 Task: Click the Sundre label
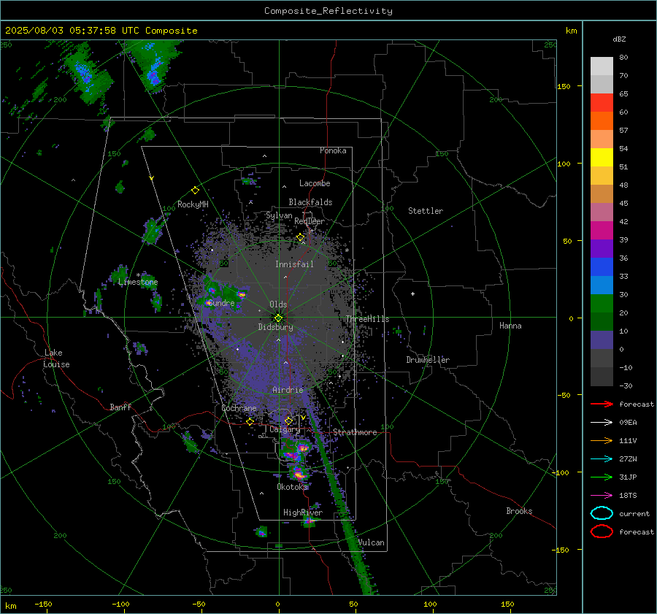[x=221, y=302]
